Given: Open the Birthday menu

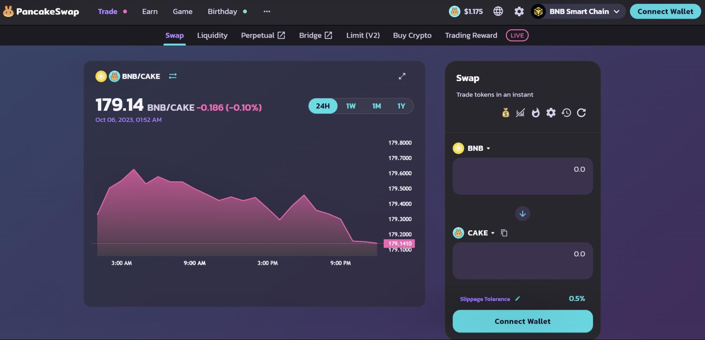Looking at the screenshot, I should pyautogui.click(x=223, y=11).
